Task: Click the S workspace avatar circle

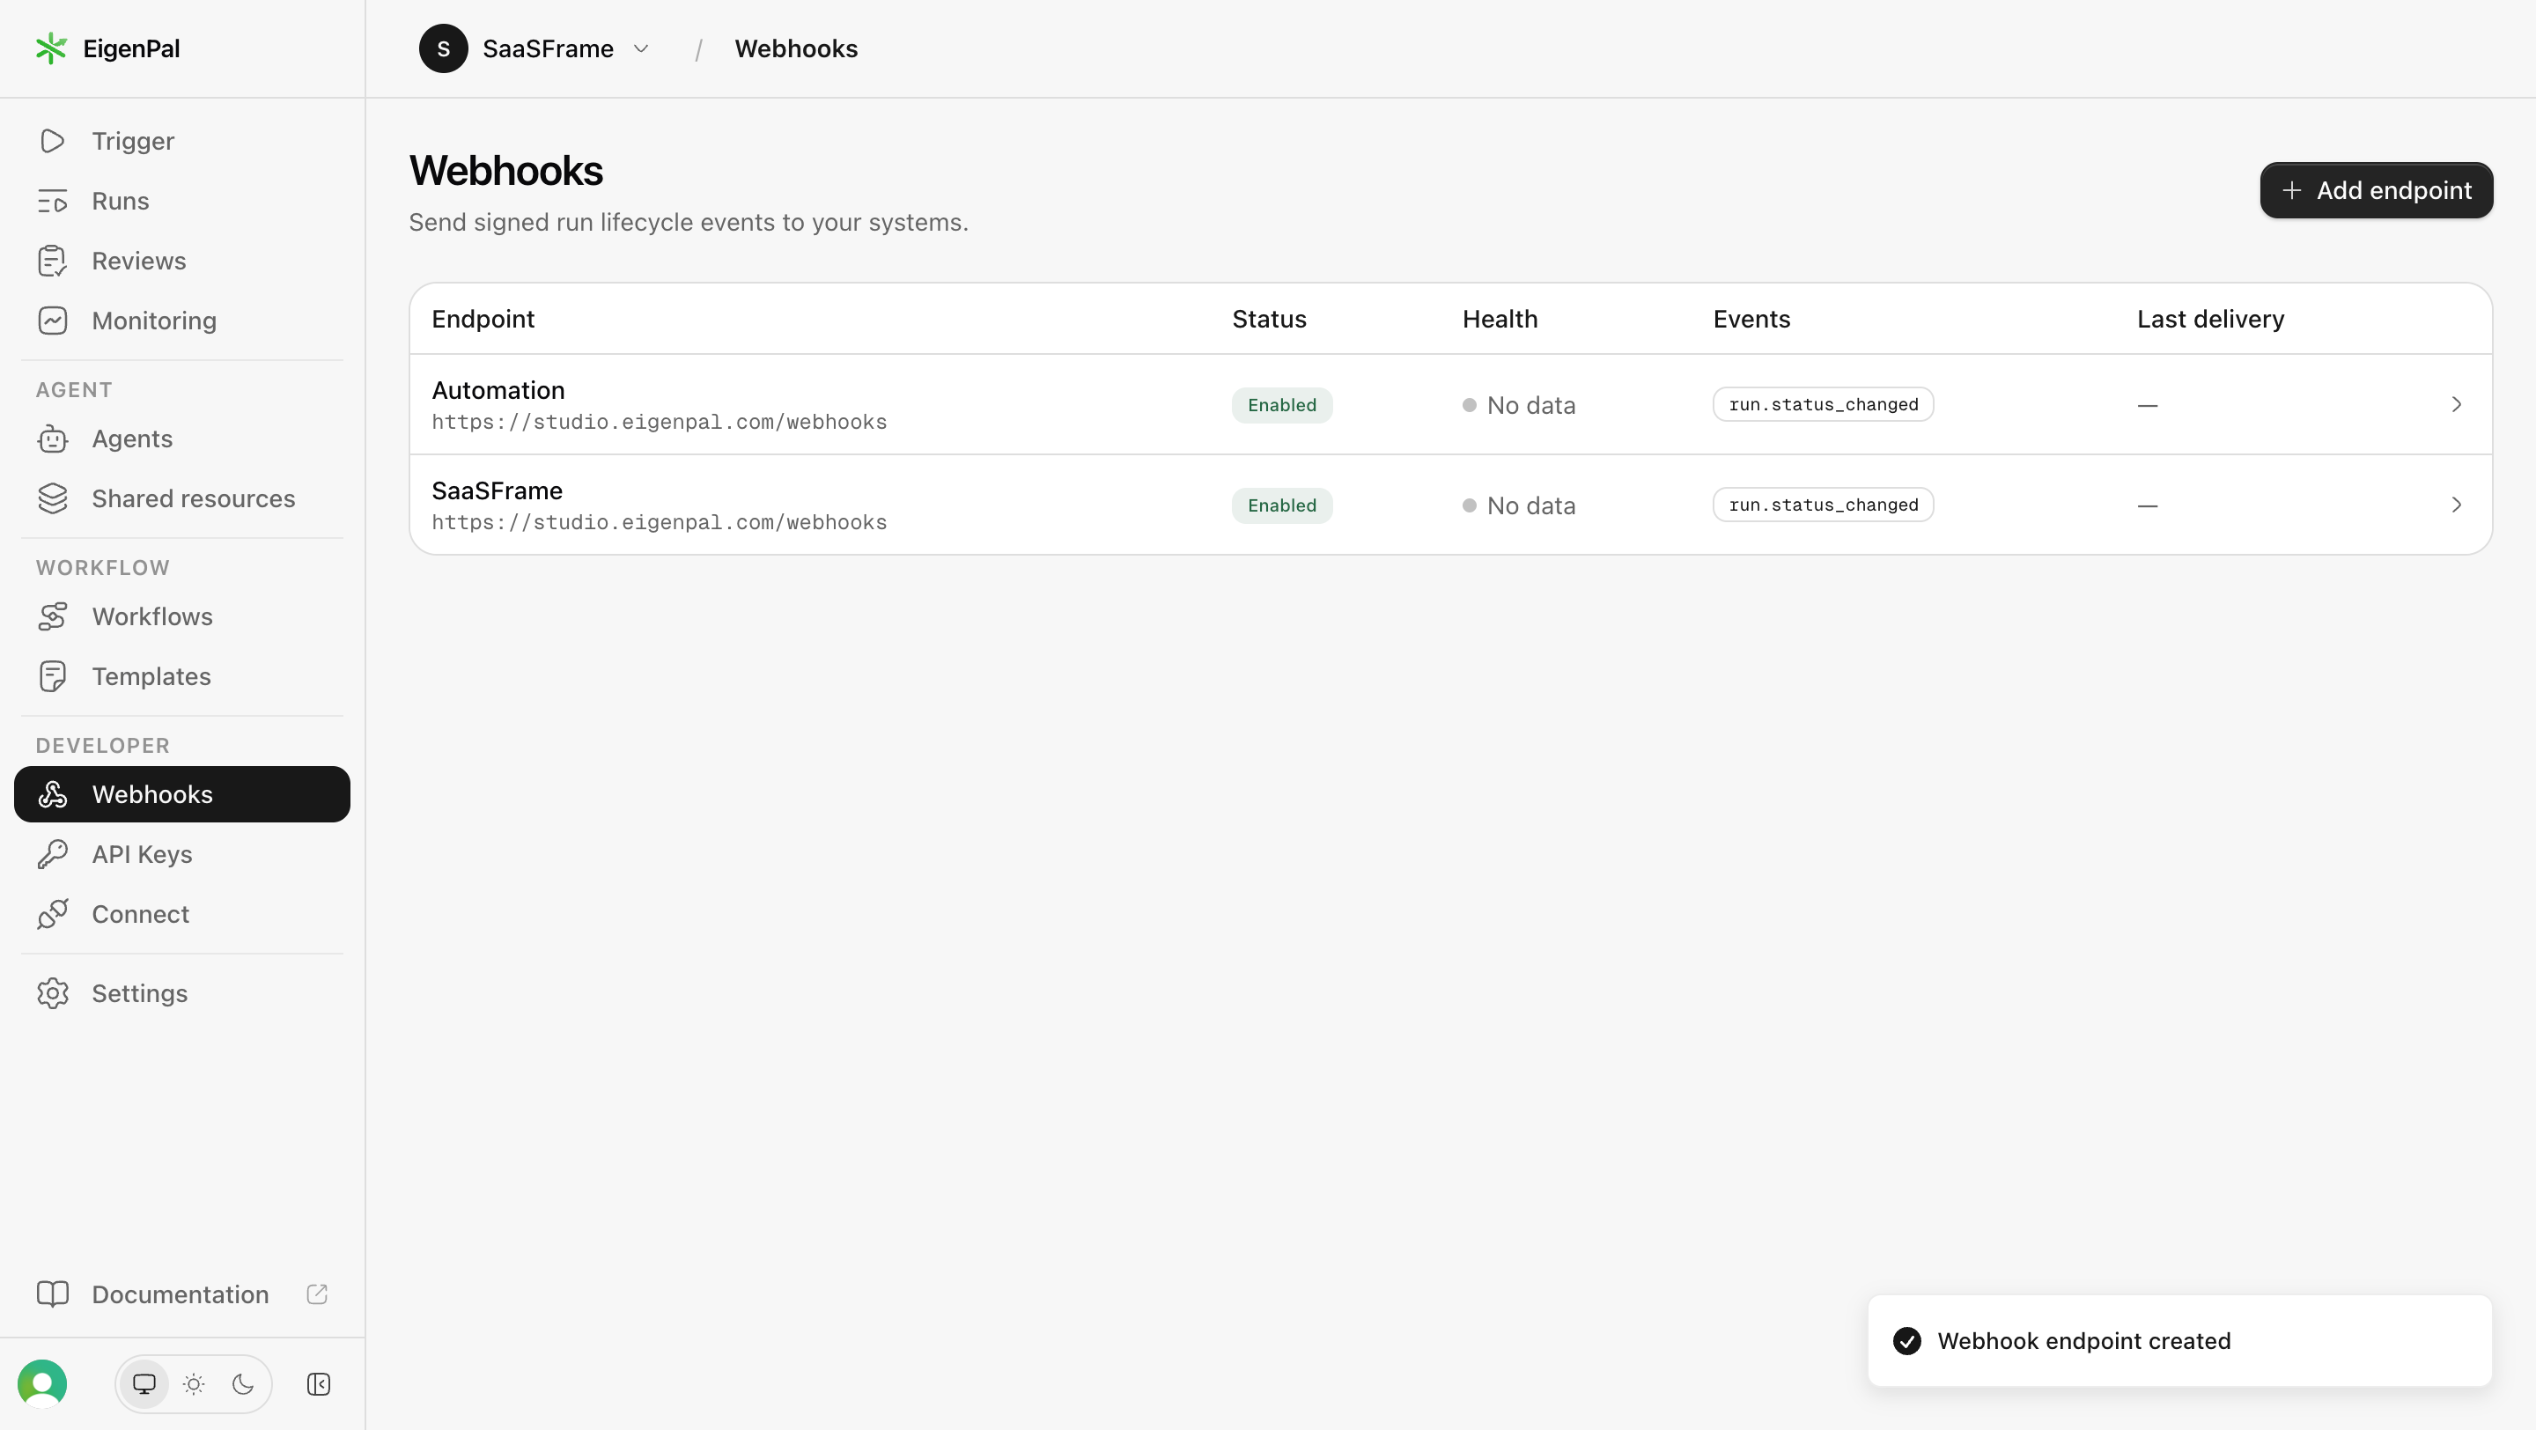Action: tap(443, 48)
